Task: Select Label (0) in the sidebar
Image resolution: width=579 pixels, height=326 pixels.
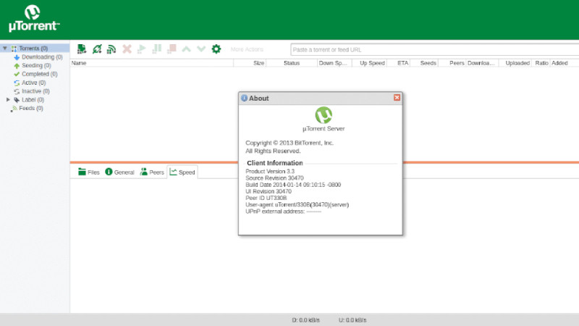Action: (33, 100)
